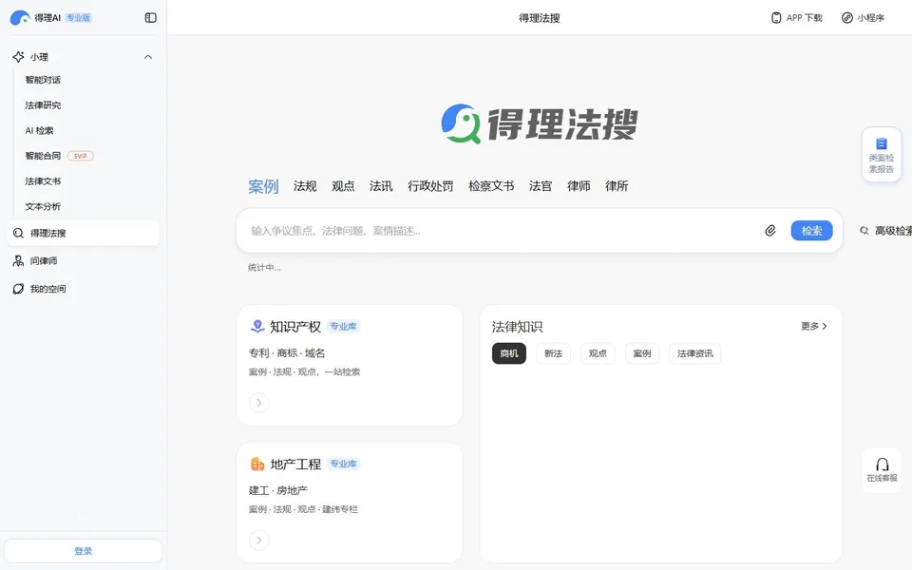Screen dimensions: 912x570
Task: Open the 类案检索报告 floating button
Action: (882, 155)
